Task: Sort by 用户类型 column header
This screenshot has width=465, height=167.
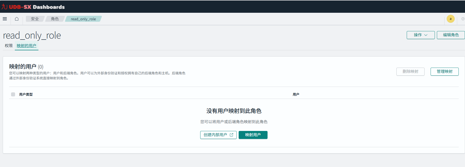Action: click(x=26, y=94)
